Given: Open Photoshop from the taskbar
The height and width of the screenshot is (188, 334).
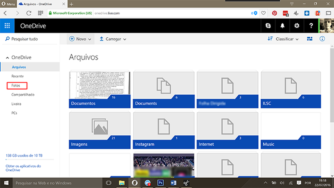Looking at the screenshot, I should (x=161, y=183).
